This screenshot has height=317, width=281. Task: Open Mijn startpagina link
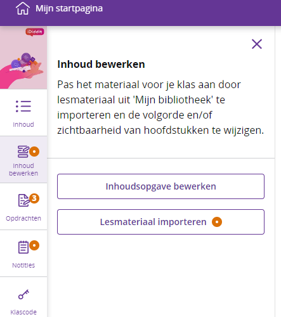[69, 9]
